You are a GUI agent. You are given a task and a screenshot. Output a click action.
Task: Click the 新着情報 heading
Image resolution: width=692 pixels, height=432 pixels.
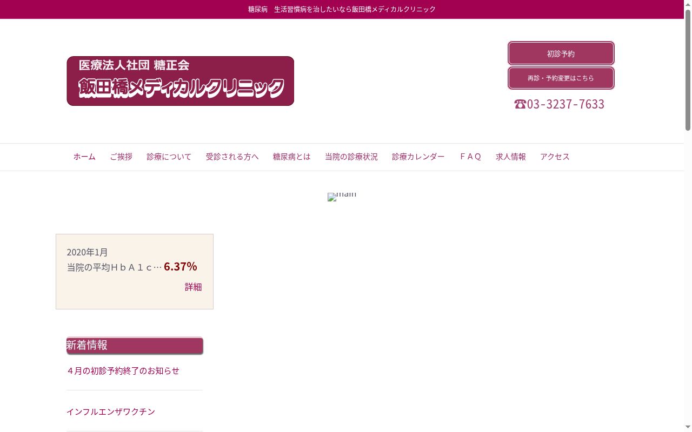point(135,346)
